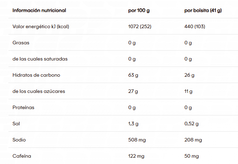Click the '27 g' sugars value
Screen dimensions: 238x164
click(133, 92)
